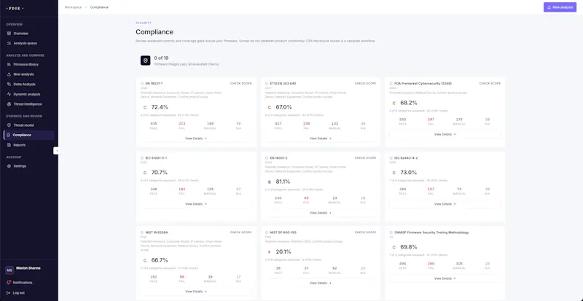This screenshot has width=583, height=301.
Task: Click Check Scope on EN 18031-1 card
Action: [241, 83]
